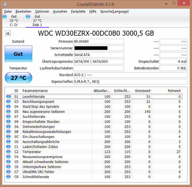Select the Disk 1 status orb

28,16
